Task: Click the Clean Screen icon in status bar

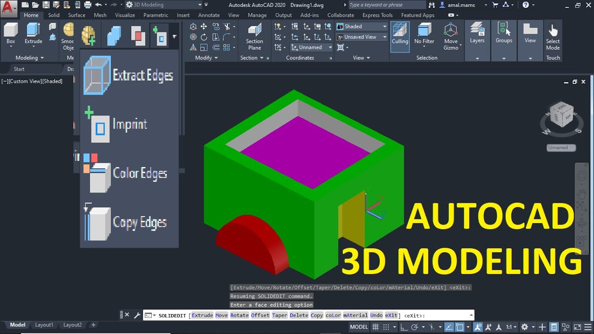Action: [577, 327]
